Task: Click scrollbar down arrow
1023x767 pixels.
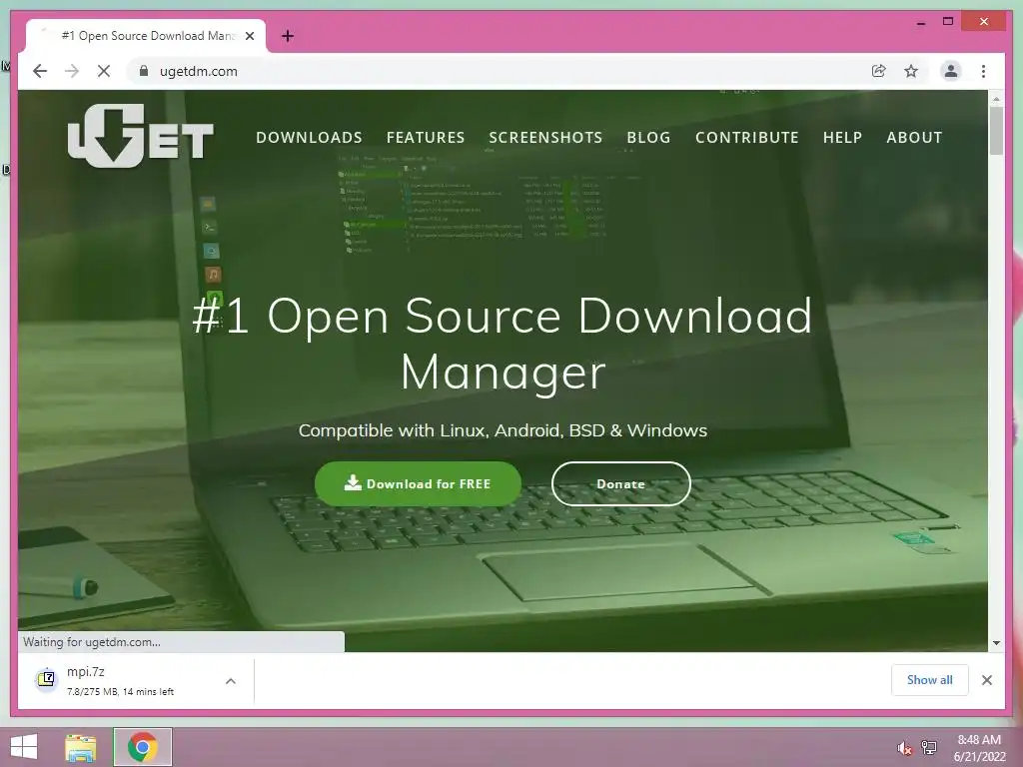Action: pos(996,643)
